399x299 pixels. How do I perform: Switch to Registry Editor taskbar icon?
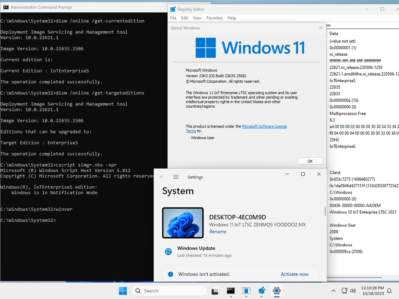point(262,291)
